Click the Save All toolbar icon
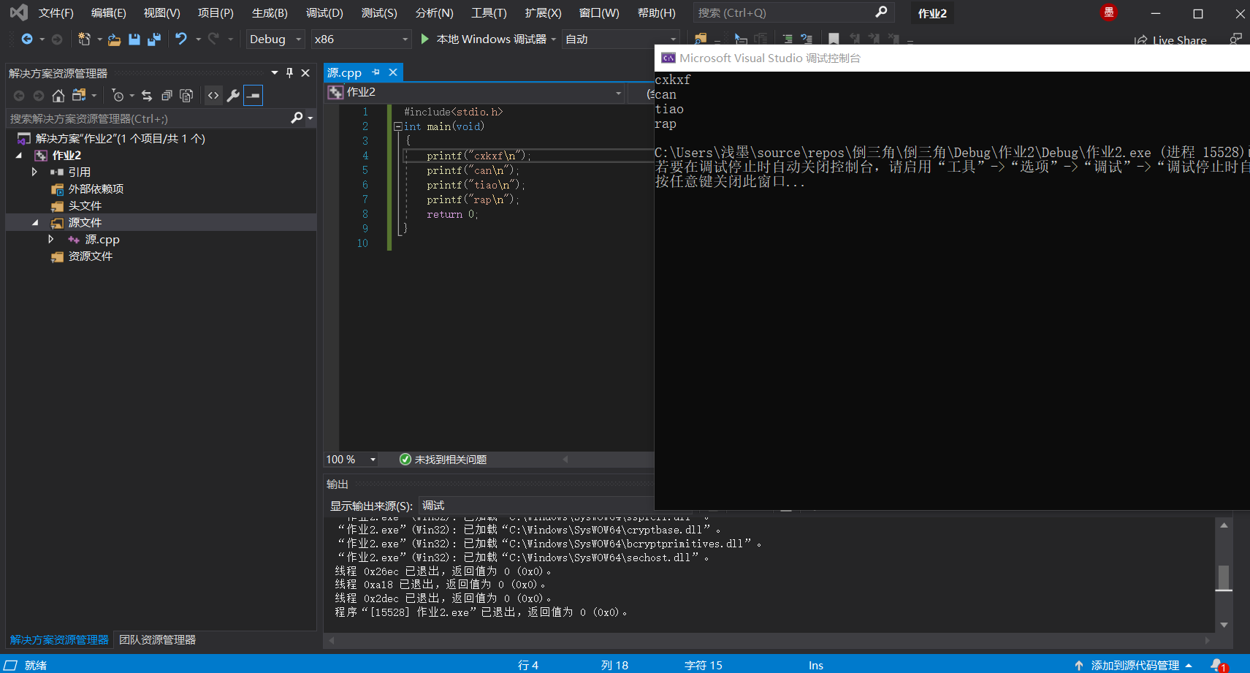Viewport: 1250px width, 673px height. (x=154, y=39)
